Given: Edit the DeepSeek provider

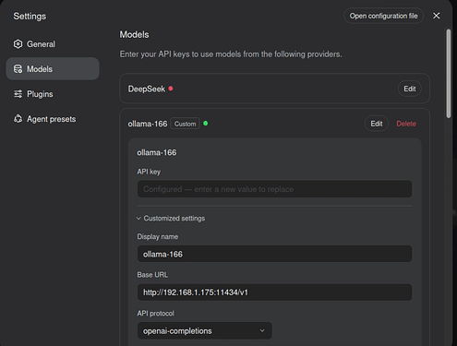Looking at the screenshot, I should pyautogui.click(x=410, y=89).
